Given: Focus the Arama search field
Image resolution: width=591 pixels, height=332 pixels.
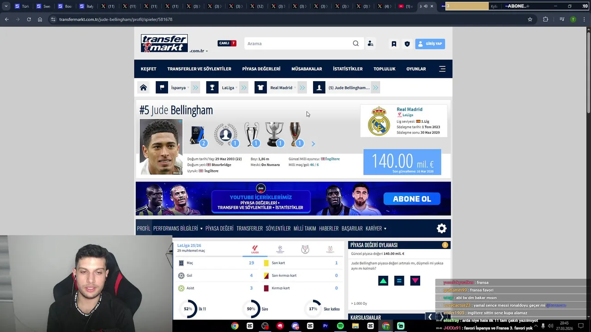Looking at the screenshot, I should point(298,43).
